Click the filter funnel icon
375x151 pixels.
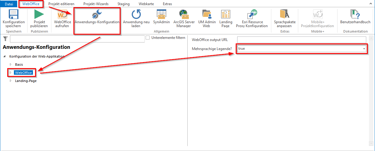[5, 39]
